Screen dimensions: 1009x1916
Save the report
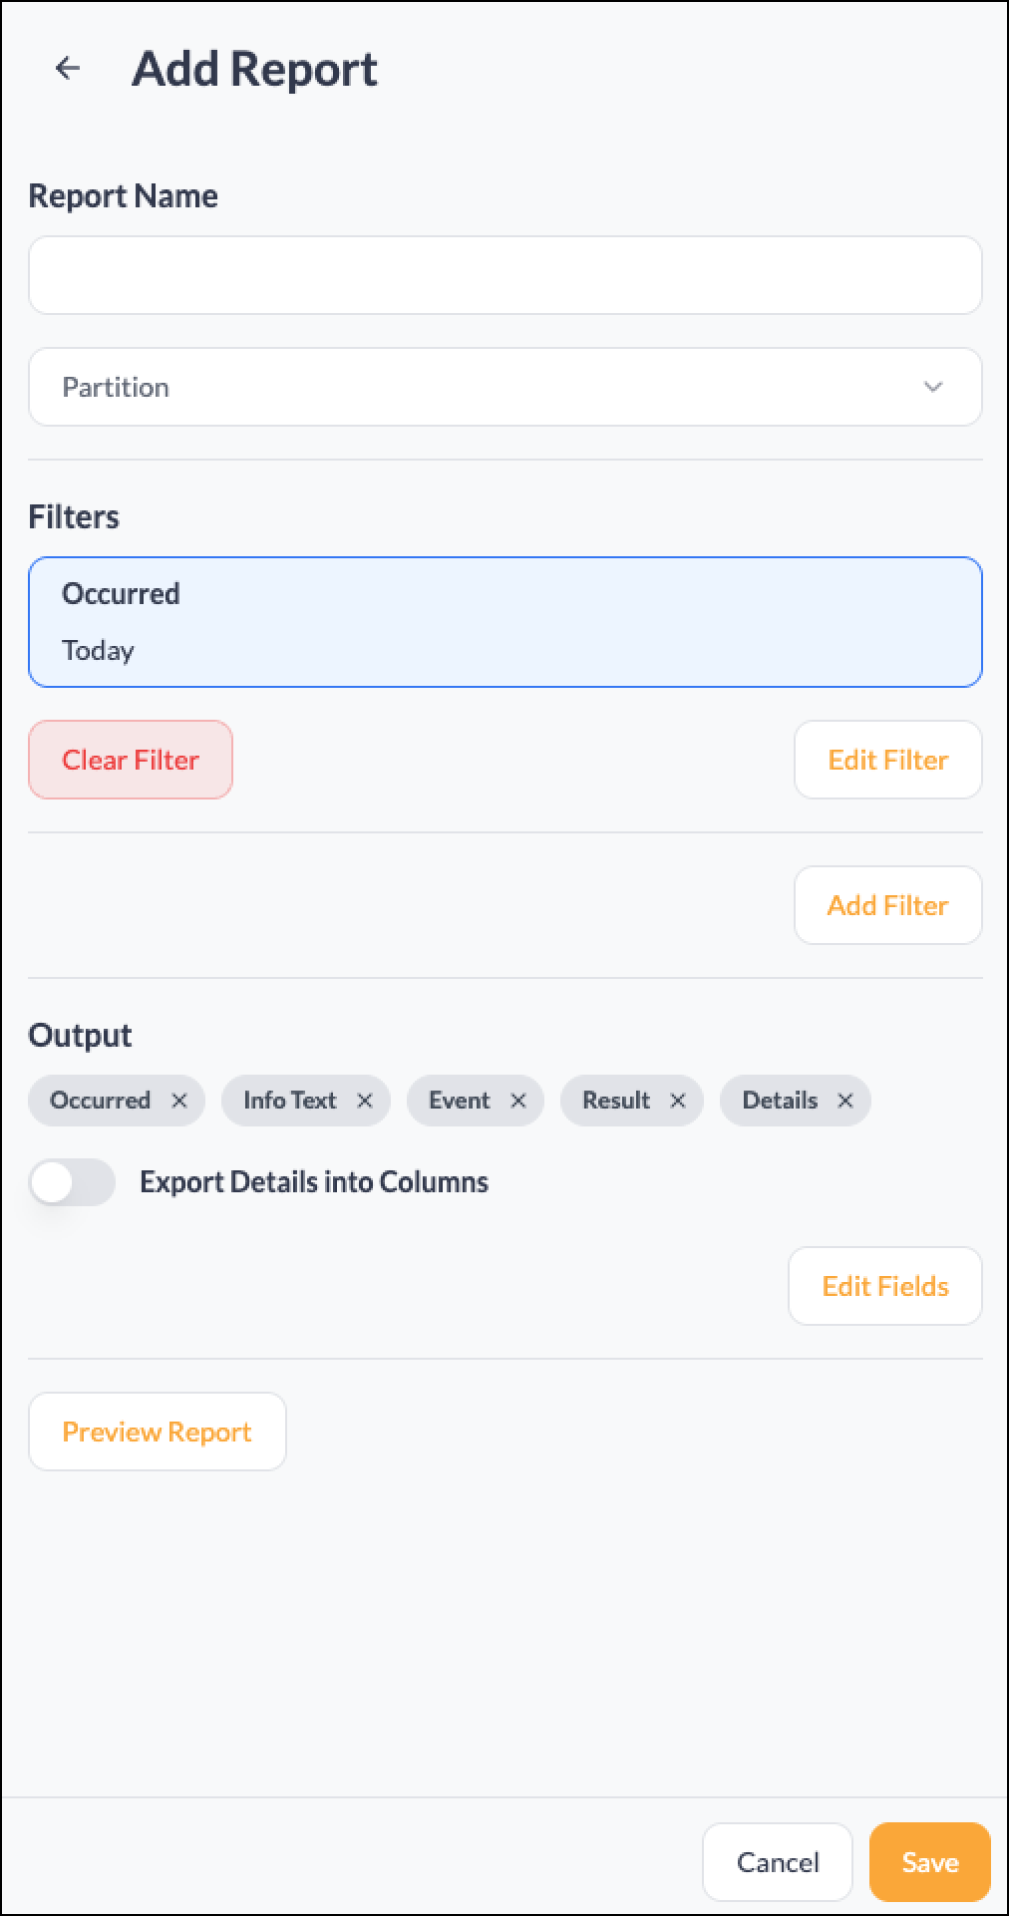(928, 1862)
